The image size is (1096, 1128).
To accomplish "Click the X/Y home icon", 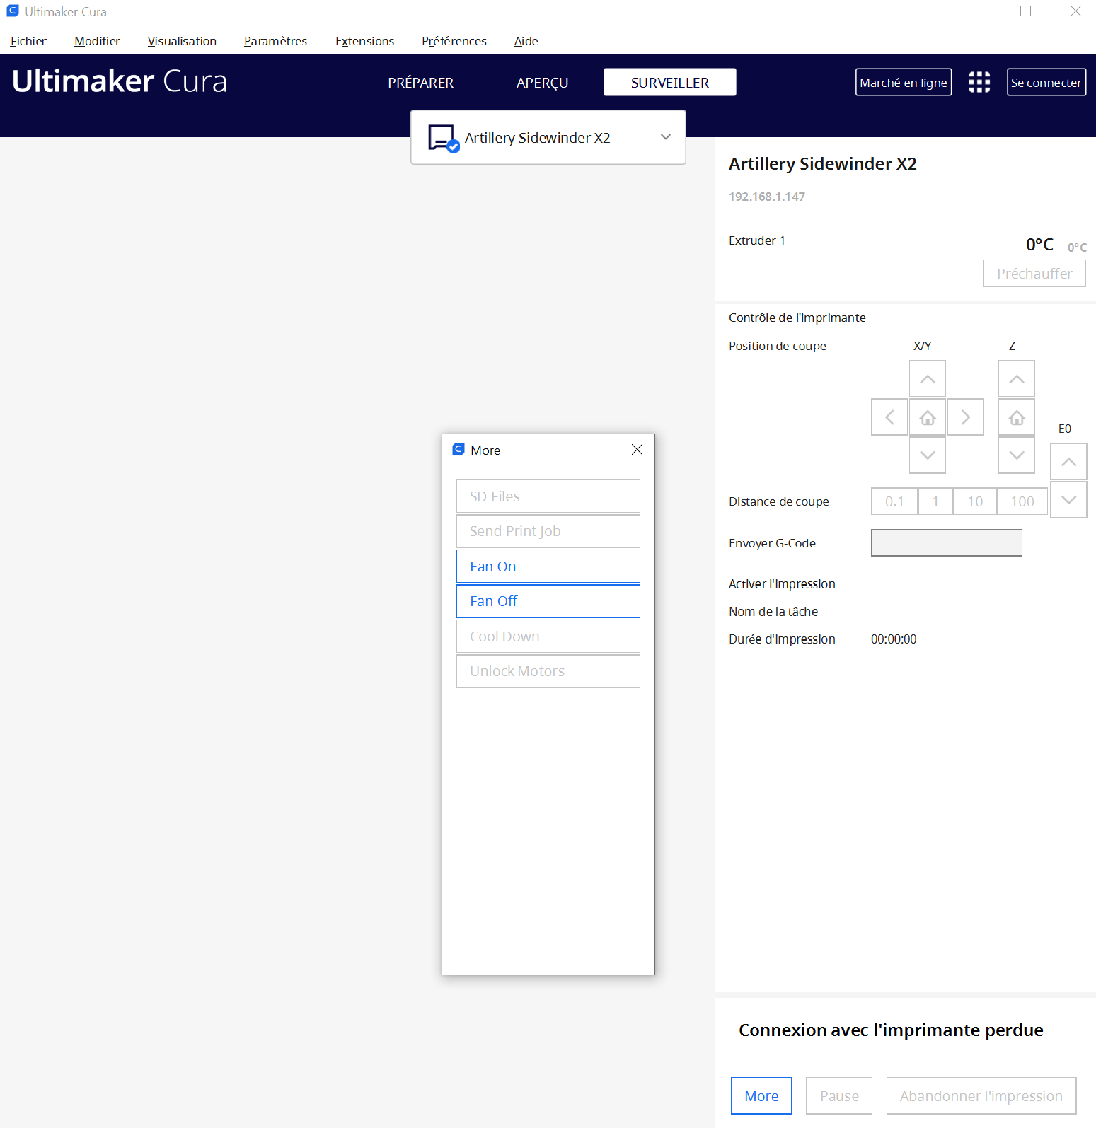I will pos(928,417).
